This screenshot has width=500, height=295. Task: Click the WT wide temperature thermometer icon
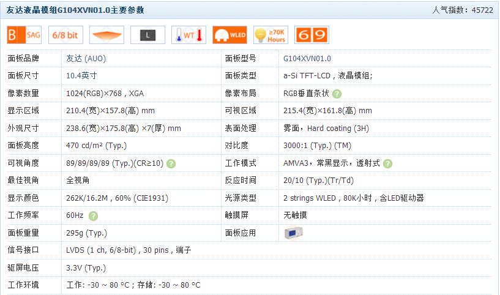click(x=188, y=35)
